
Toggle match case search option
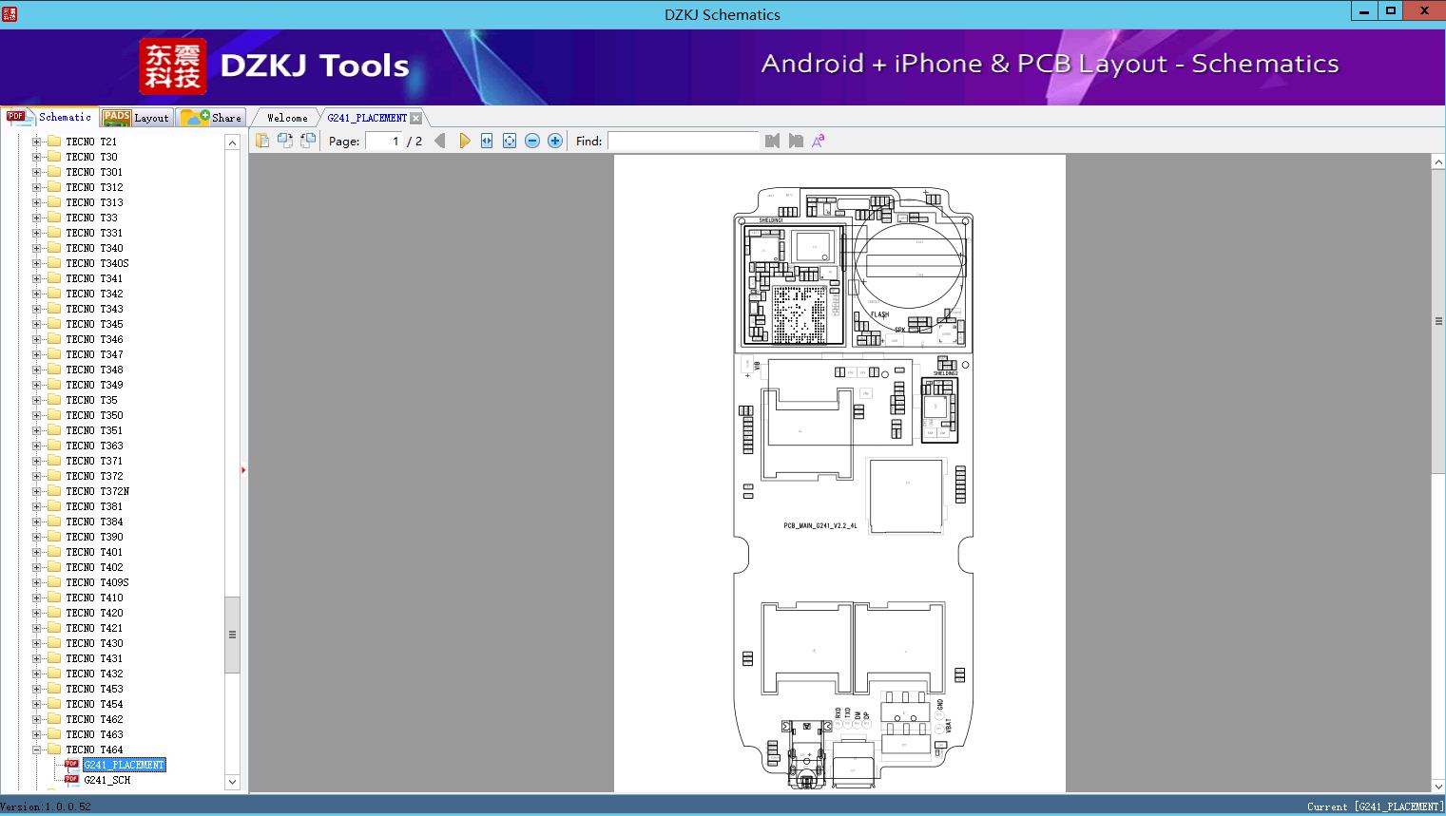818,141
